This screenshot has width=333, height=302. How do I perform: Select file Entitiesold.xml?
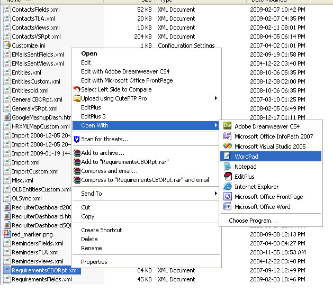[30, 90]
